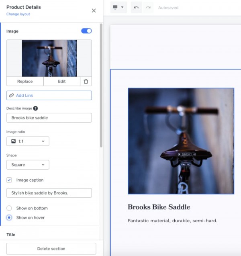
Task: Click the Change layout link
Action: tap(18, 14)
